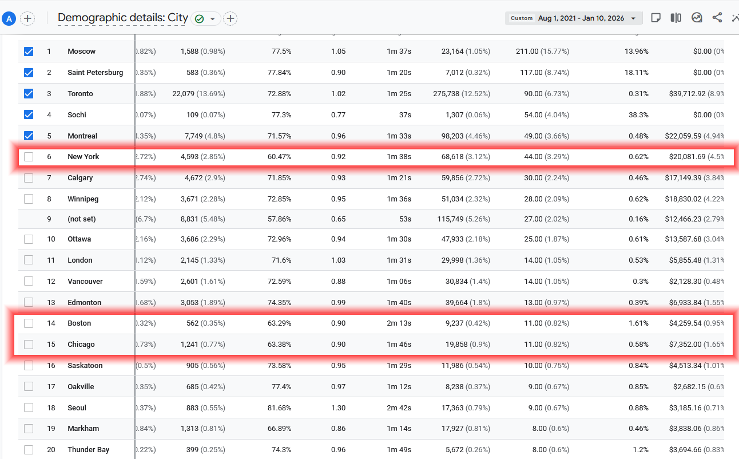This screenshot has width=739, height=459.
Task: Click the Saint Petersburg city name
Action: [x=95, y=73]
